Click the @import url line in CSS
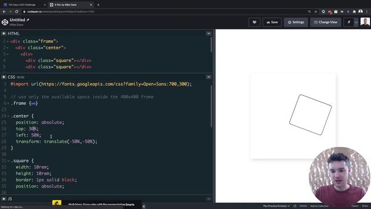The height and width of the screenshot is (209, 371). coord(101,84)
